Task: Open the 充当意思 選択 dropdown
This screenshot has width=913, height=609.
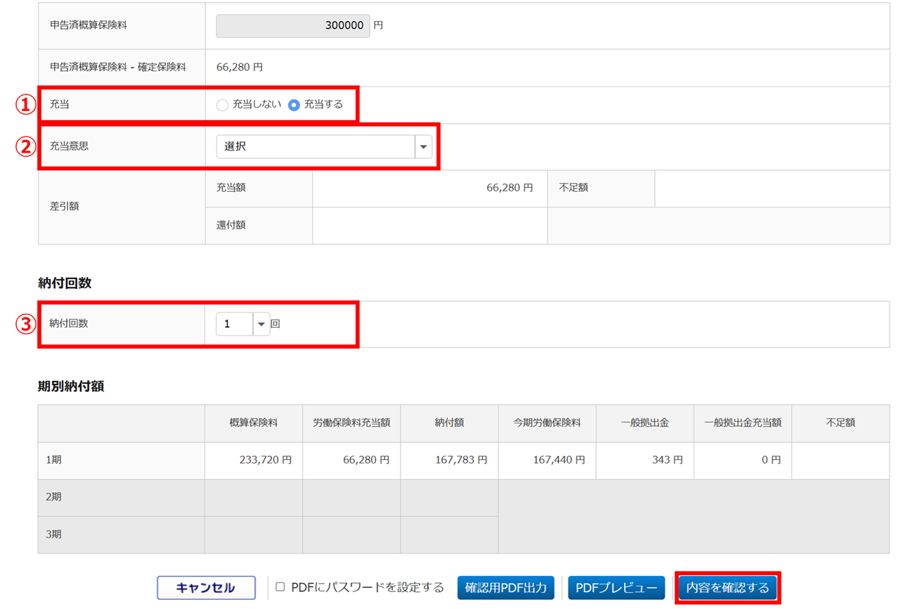Action: [x=324, y=147]
